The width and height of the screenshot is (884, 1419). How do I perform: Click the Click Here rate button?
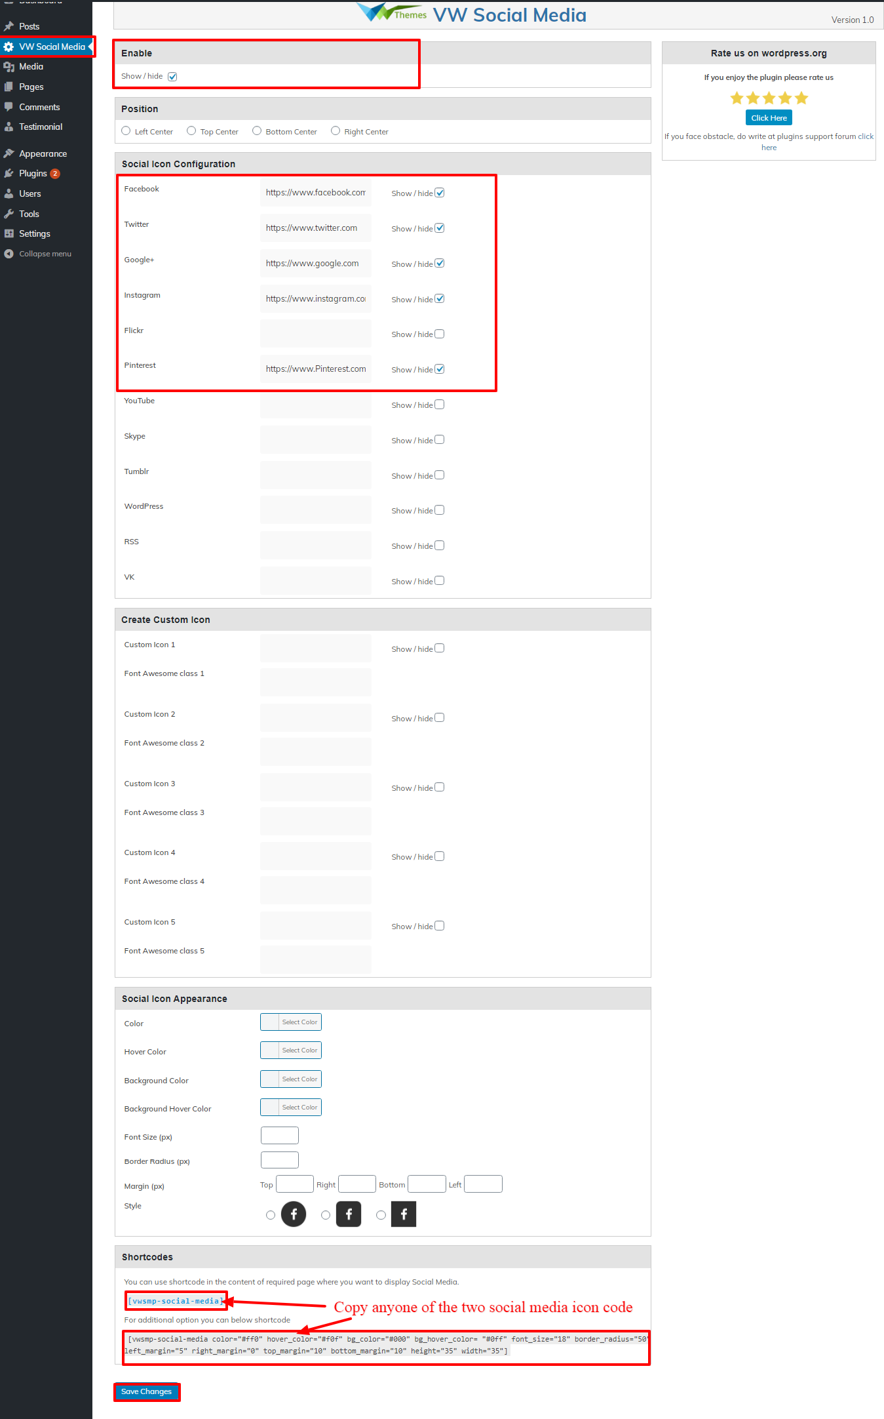pyautogui.click(x=769, y=118)
